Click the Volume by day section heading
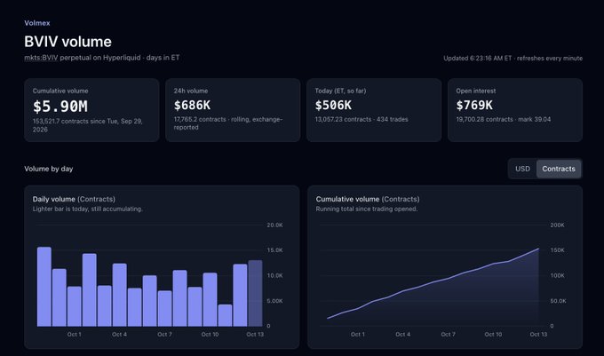The image size is (604, 356). (49, 169)
